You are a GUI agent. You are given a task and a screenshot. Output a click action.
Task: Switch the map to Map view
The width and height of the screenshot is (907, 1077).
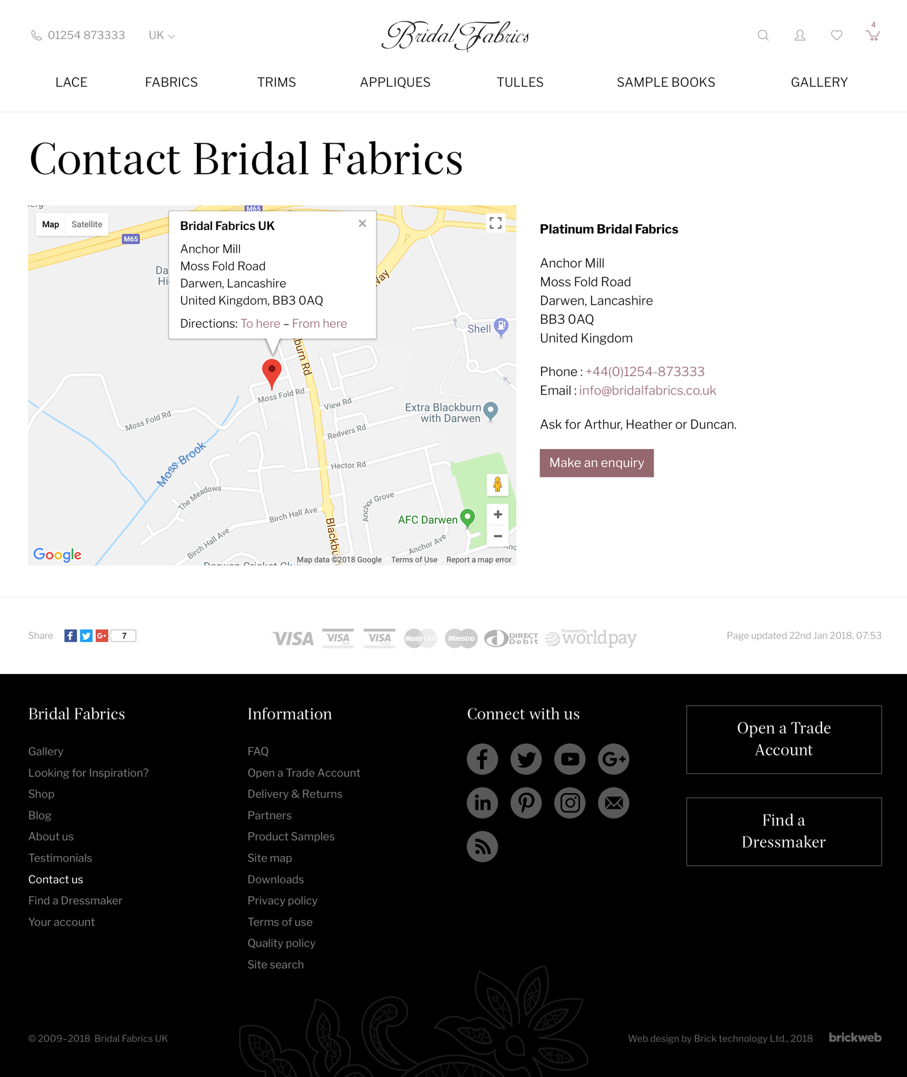(x=51, y=224)
